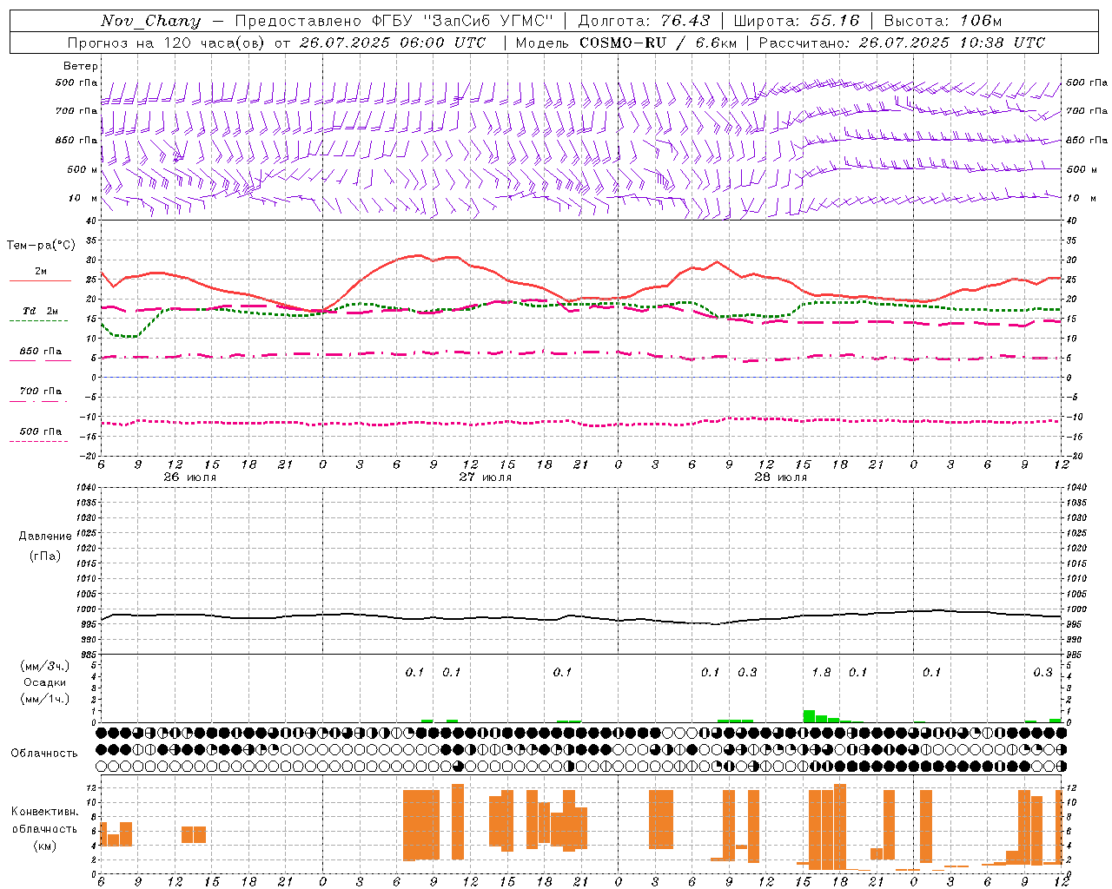Click the forecast start 26.07.2025 06:00 UTC

point(393,43)
